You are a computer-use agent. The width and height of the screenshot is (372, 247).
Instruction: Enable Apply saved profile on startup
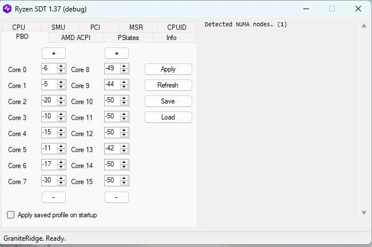(x=11, y=215)
